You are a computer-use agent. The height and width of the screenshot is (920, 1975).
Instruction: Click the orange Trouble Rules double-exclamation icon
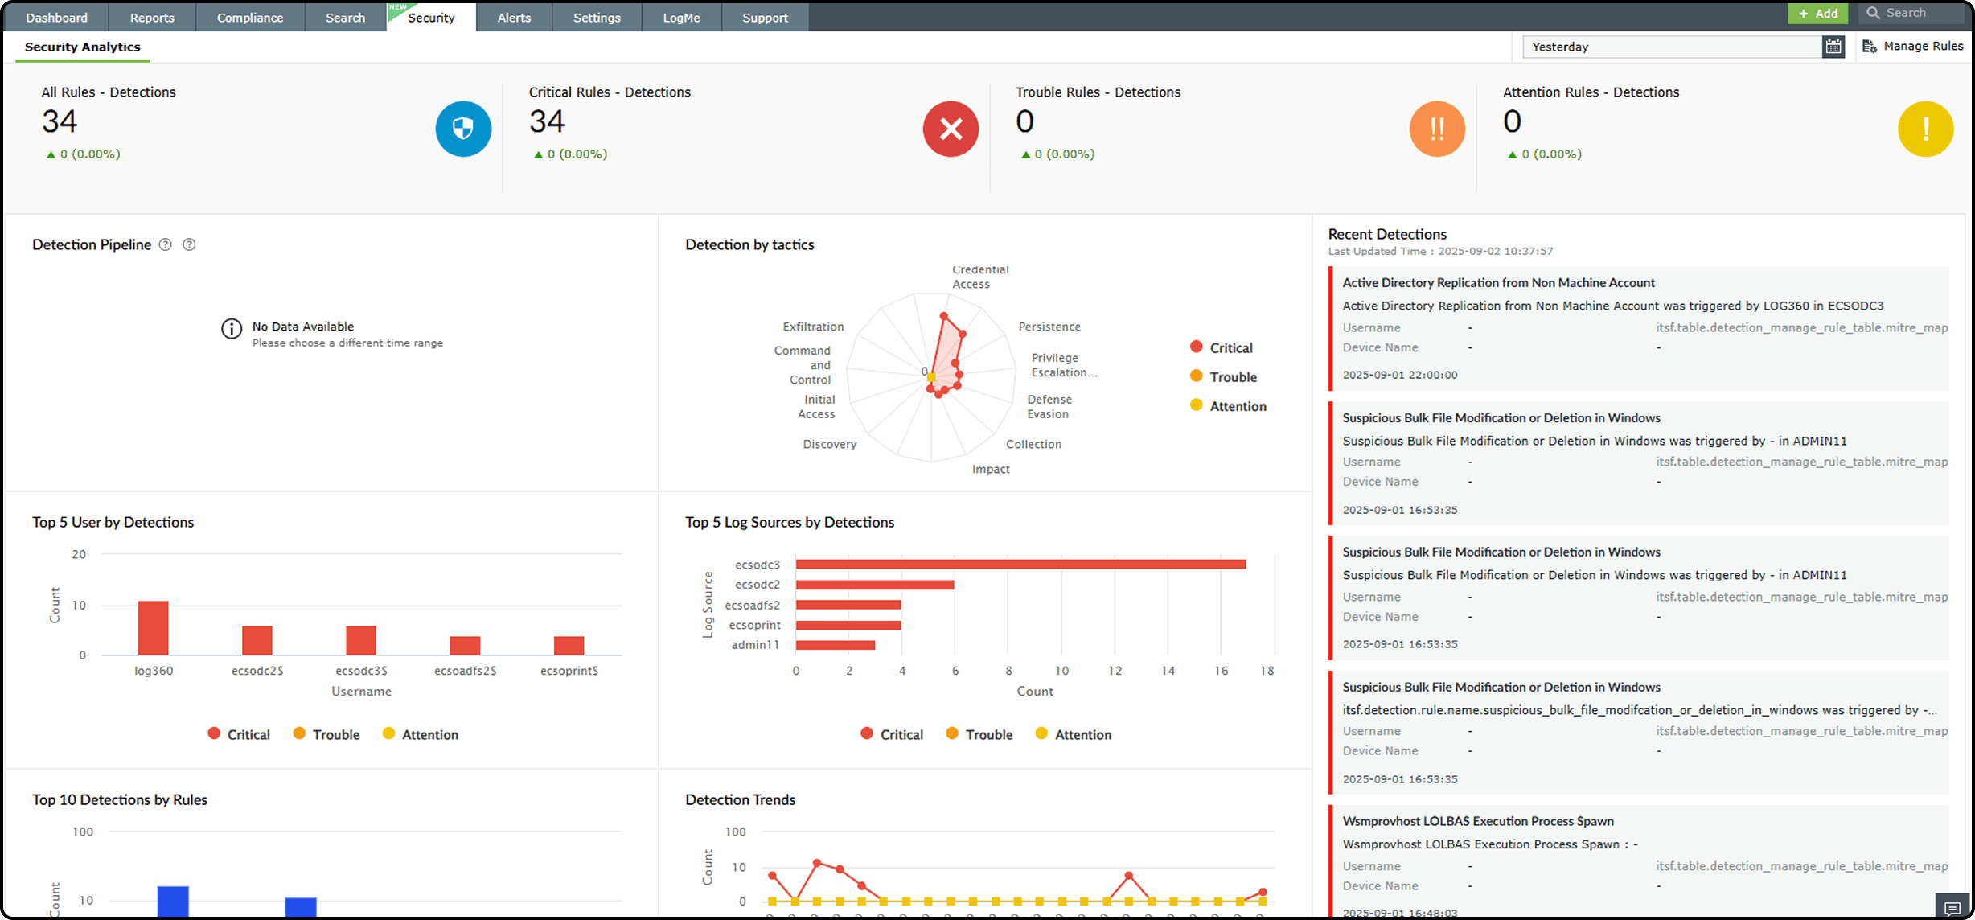[1437, 129]
